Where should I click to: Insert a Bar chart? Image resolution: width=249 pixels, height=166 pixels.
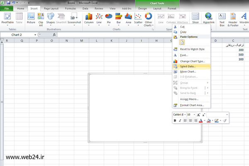pyautogui.click(x=119, y=19)
